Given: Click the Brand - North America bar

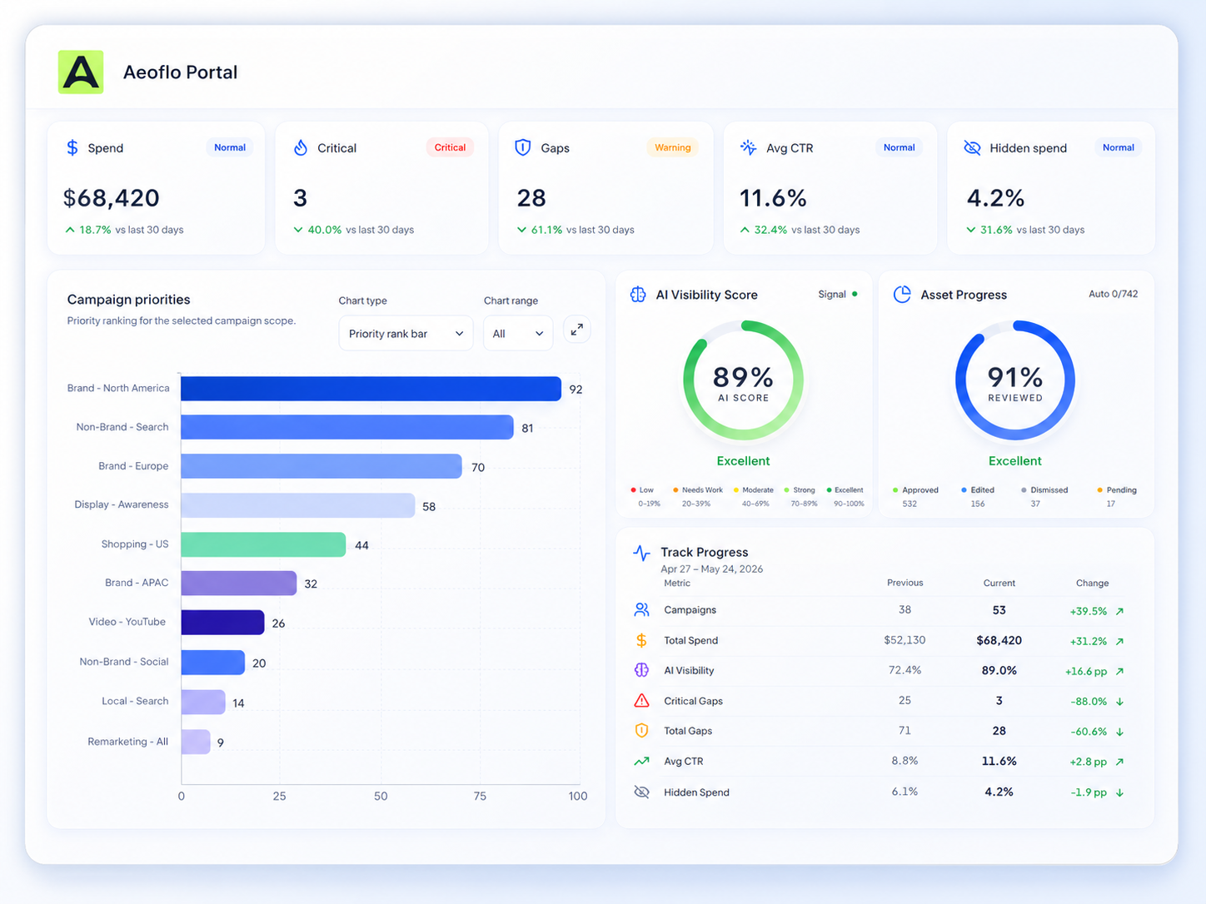Looking at the screenshot, I should (x=371, y=389).
